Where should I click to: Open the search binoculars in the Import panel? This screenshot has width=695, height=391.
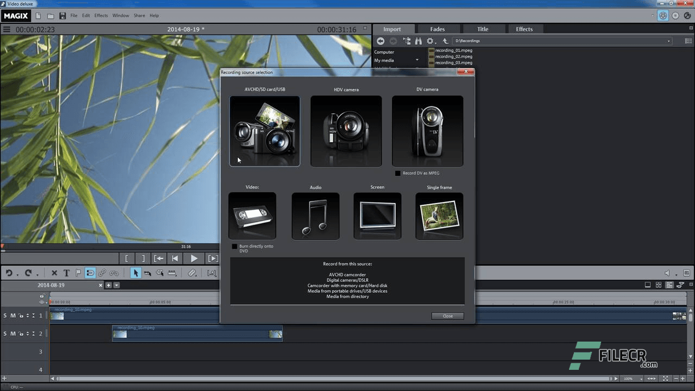[419, 41]
